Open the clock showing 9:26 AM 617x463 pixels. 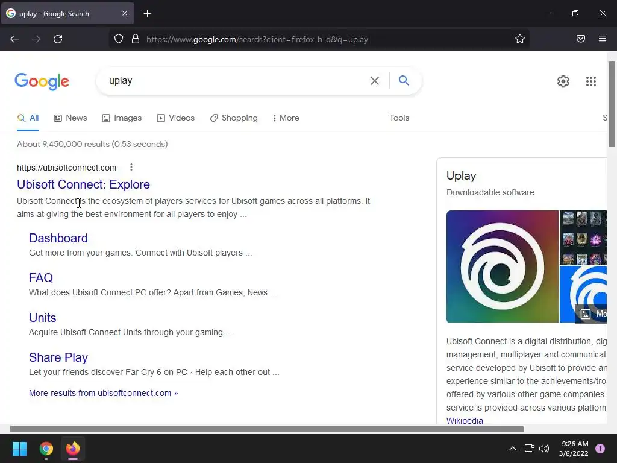[x=574, y=449]
